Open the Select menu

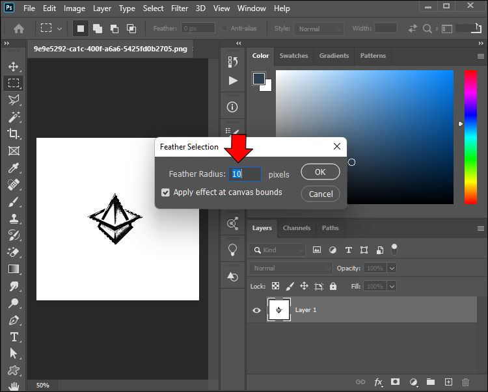click(x=153, y=8)
